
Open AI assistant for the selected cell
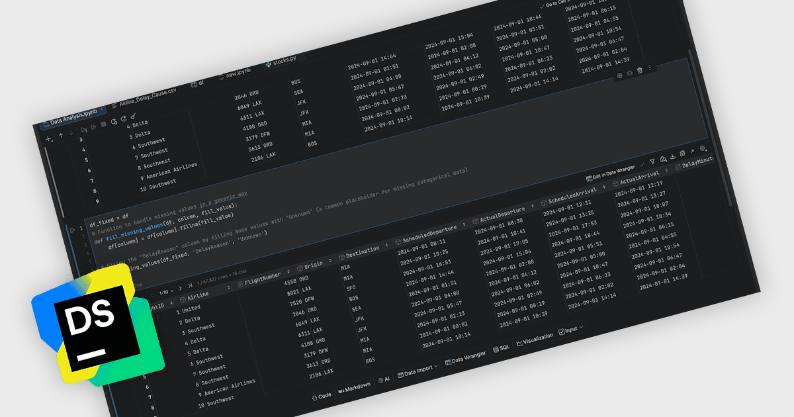[x=619, y=75]
